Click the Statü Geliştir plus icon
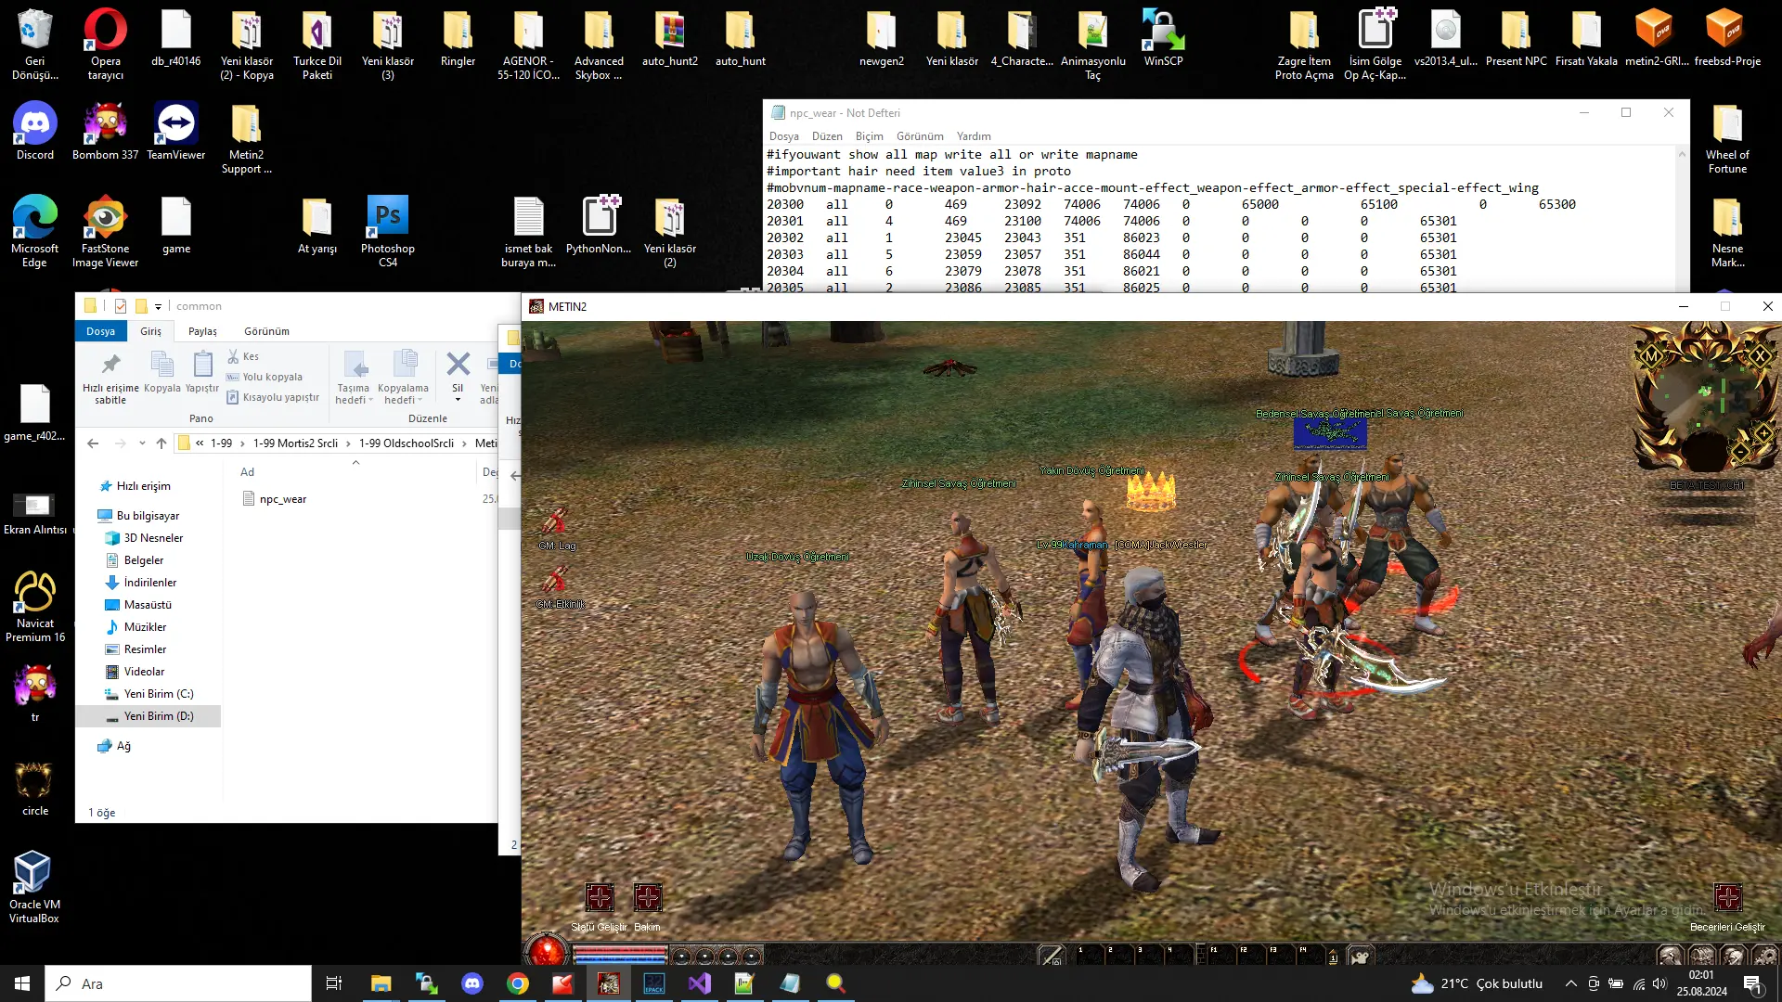The width and height of the screenshot is (1782, 1002). pyautogui.click(x=600, y=897)
